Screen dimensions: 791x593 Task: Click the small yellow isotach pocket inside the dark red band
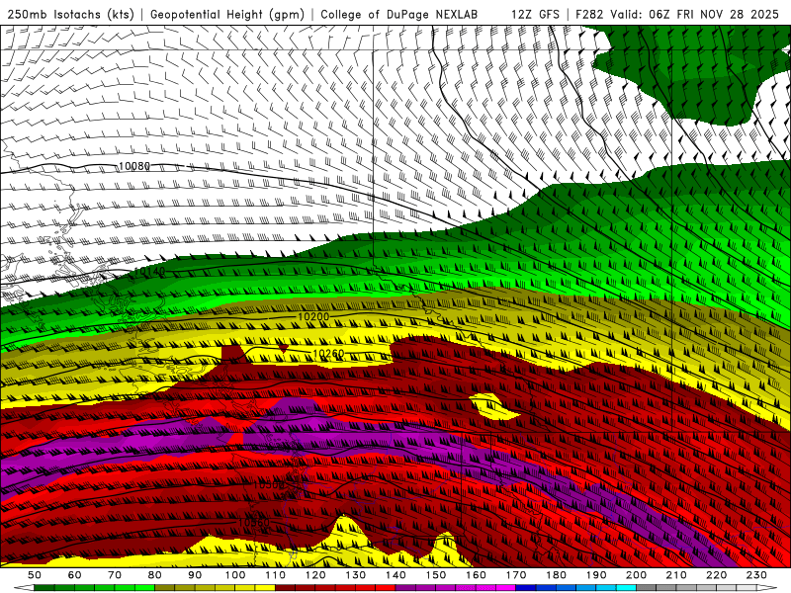pyautogui.click(x=493, y=406)
